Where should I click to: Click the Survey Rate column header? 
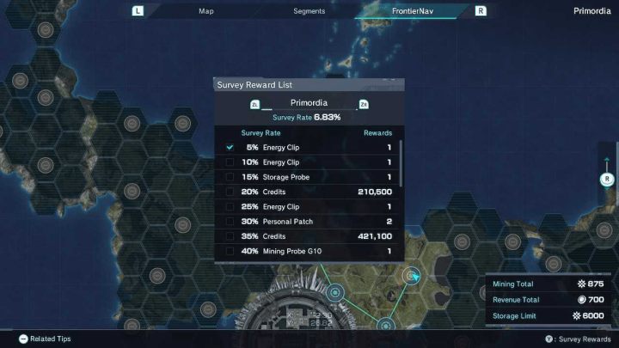click(261, 133)
